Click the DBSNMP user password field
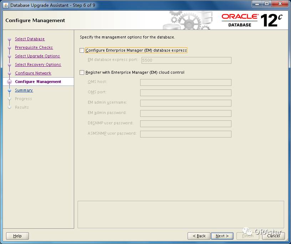This screenshot has width=291, height=244. click(186, 124)
